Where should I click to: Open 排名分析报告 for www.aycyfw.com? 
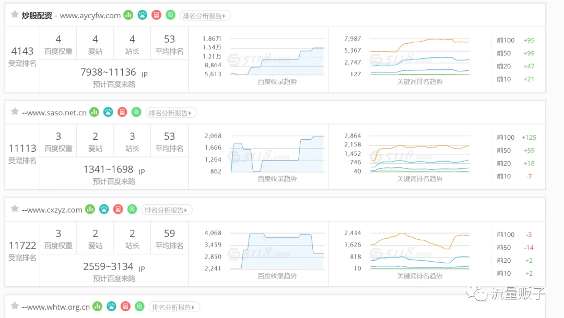pyautogui.click(x=205, y=16)
